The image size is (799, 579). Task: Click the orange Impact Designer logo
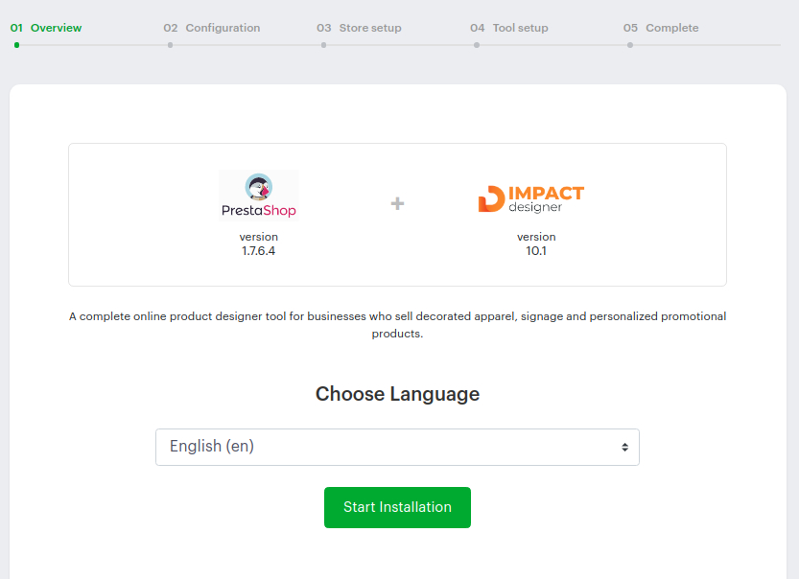(530, 198)
